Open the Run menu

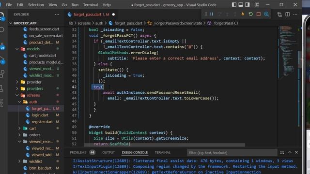(x=75, y=5)
